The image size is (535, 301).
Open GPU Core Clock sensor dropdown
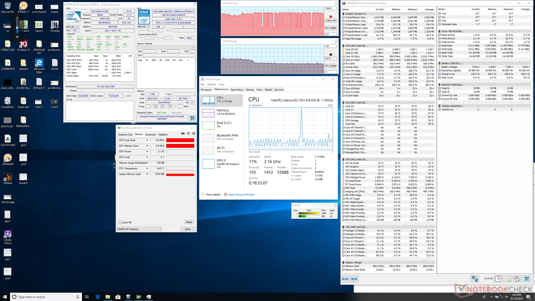tap(147, 140)
